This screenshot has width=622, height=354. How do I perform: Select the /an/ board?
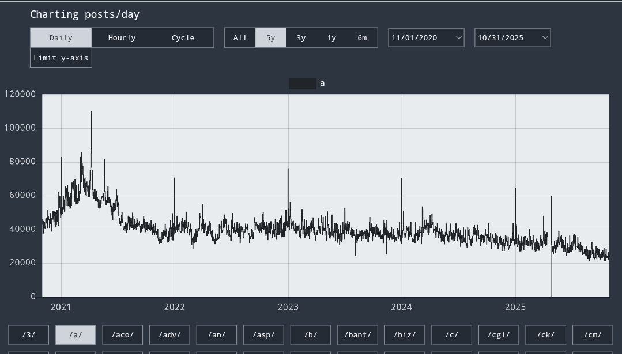point(217,335)
